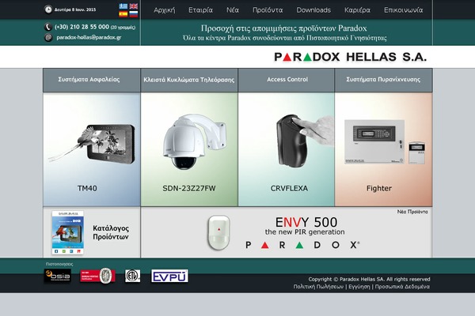This screenshot has height=316, width=475.
Task: Click the clock icon beside the date
Action: 48,9
